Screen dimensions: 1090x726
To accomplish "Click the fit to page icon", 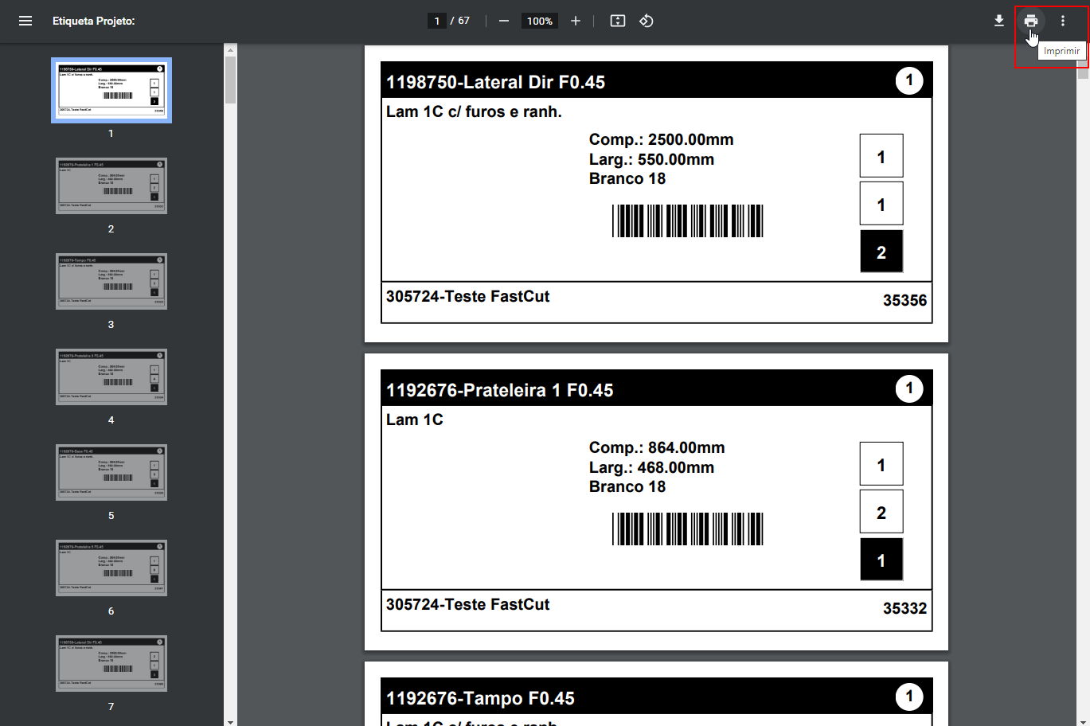I will [x=618, y=21].
